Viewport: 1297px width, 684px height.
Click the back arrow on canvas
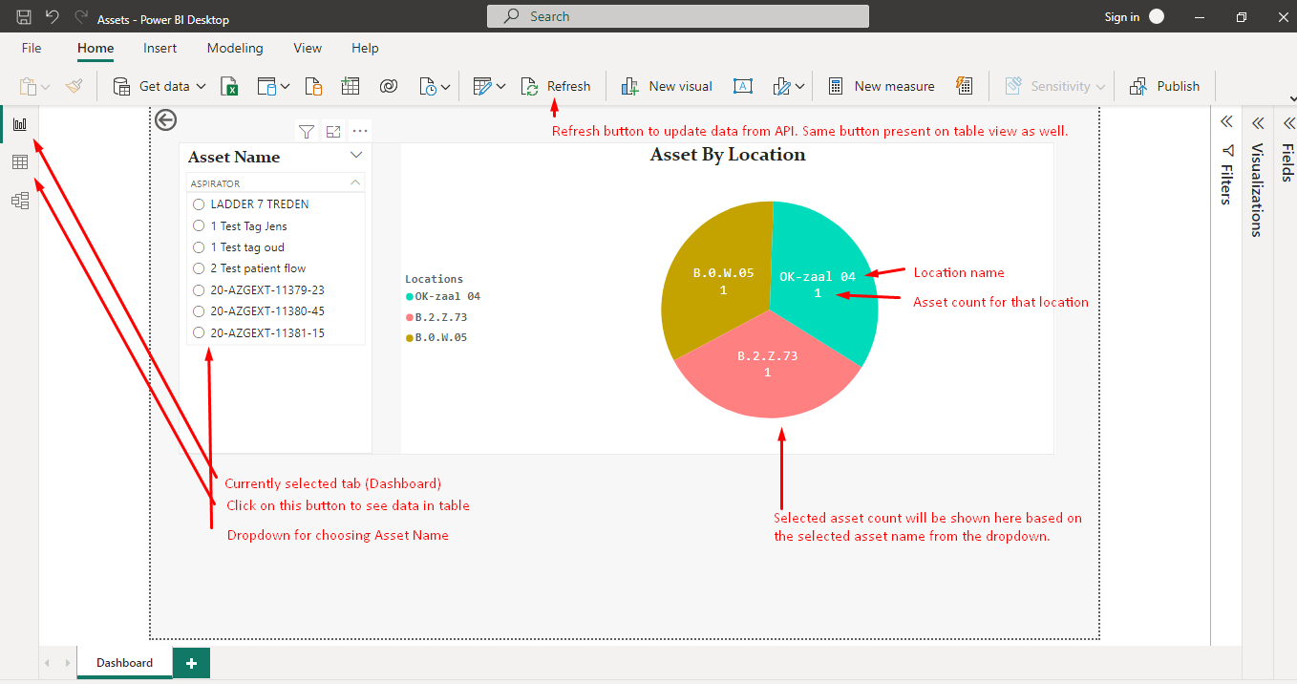165,119
